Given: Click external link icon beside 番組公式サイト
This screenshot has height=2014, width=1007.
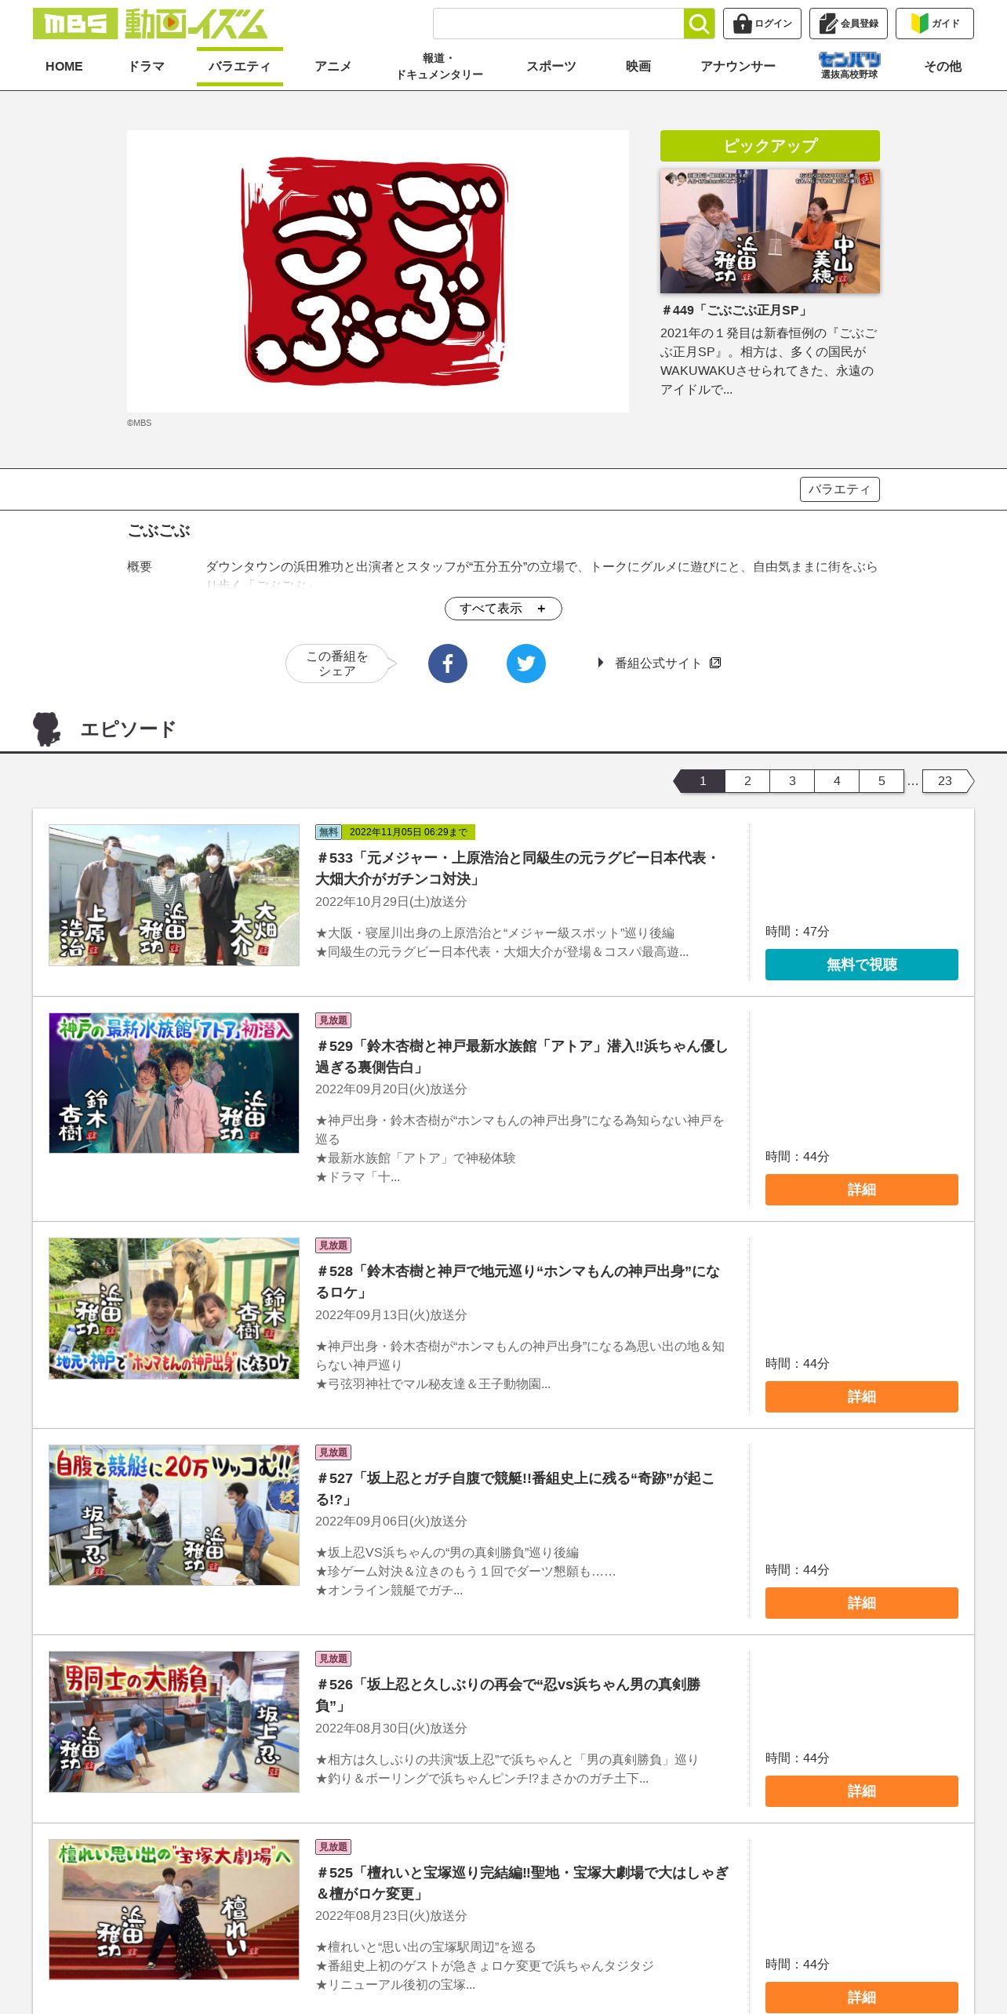Looking at the screenshot, I should point(715,663).
